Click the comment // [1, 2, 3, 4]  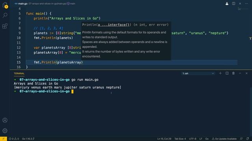(48, 28)
